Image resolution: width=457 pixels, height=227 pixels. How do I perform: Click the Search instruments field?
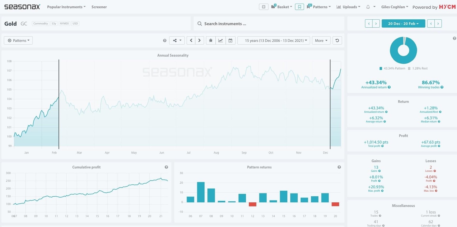pyautogui.click(x=269, y=24)
